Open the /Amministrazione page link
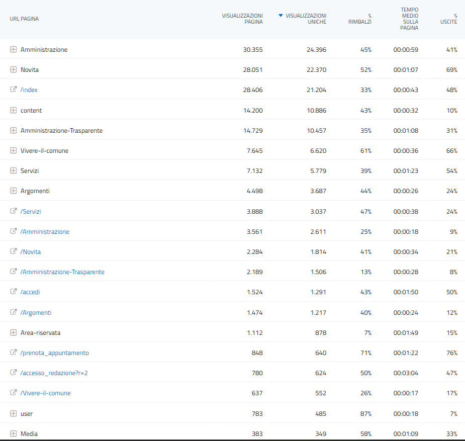This screenshot has height=441, width=465. (45, 232)
